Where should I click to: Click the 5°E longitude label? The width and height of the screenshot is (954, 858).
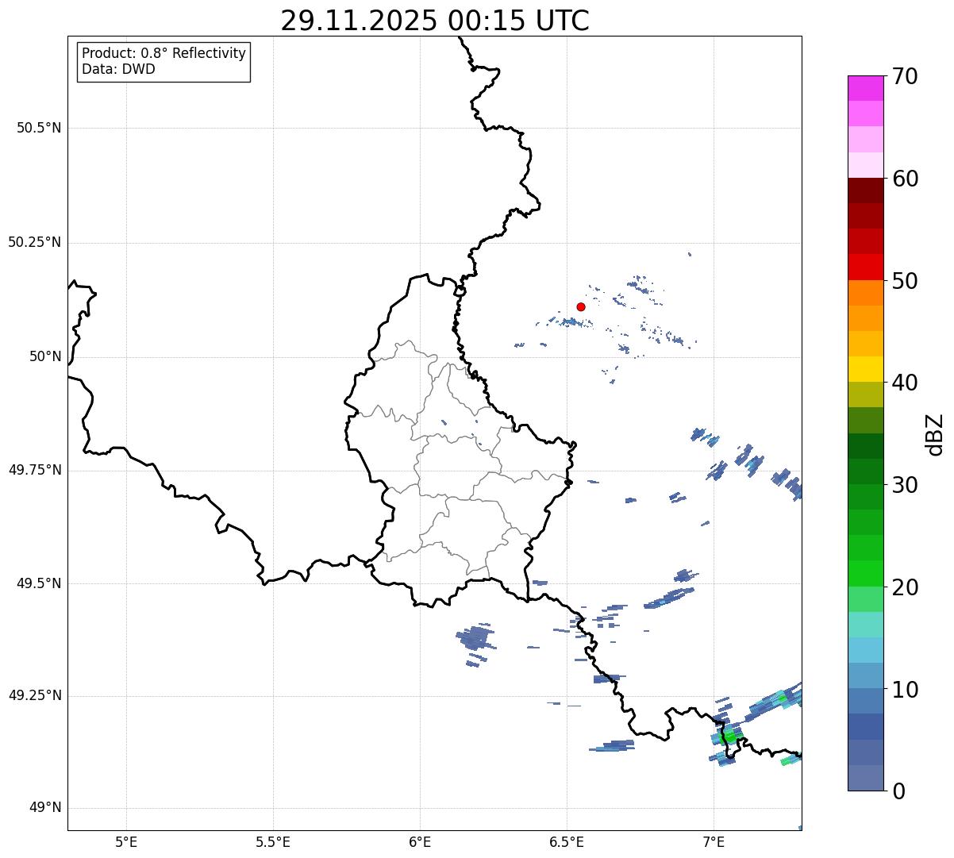point(126,841)
